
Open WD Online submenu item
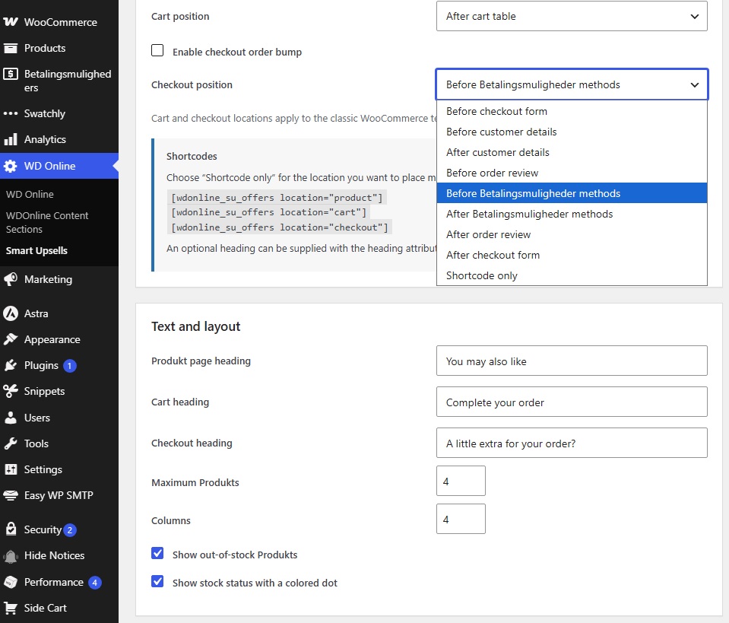tap(30, 195)
